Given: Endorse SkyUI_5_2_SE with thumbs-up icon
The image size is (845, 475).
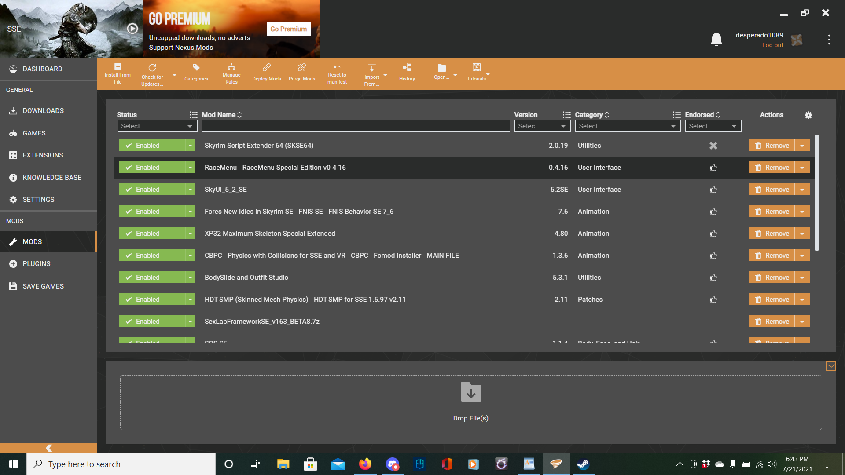Looking at the screenshot, I should (713, 190).
